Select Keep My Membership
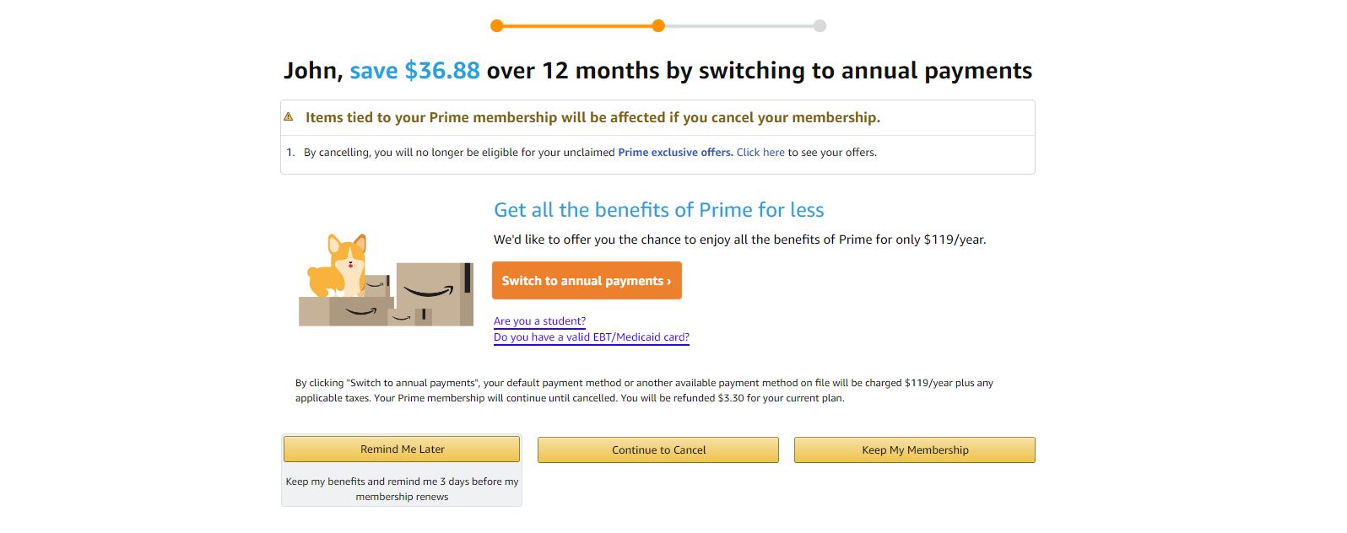The height and width of the screenshot is (533, 1347). tap(914, 450)
